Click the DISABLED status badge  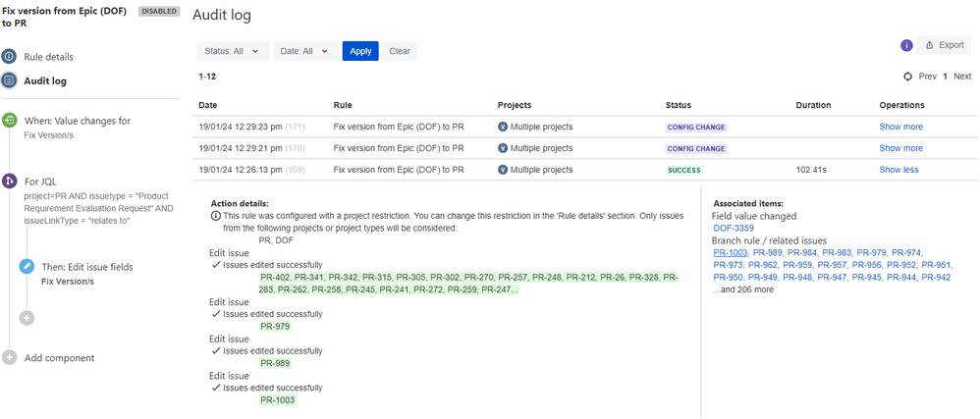(159, 11)
